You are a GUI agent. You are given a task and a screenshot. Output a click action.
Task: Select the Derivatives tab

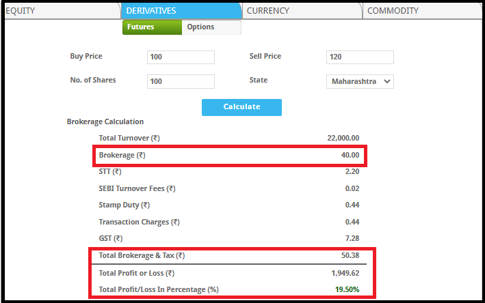151,11
